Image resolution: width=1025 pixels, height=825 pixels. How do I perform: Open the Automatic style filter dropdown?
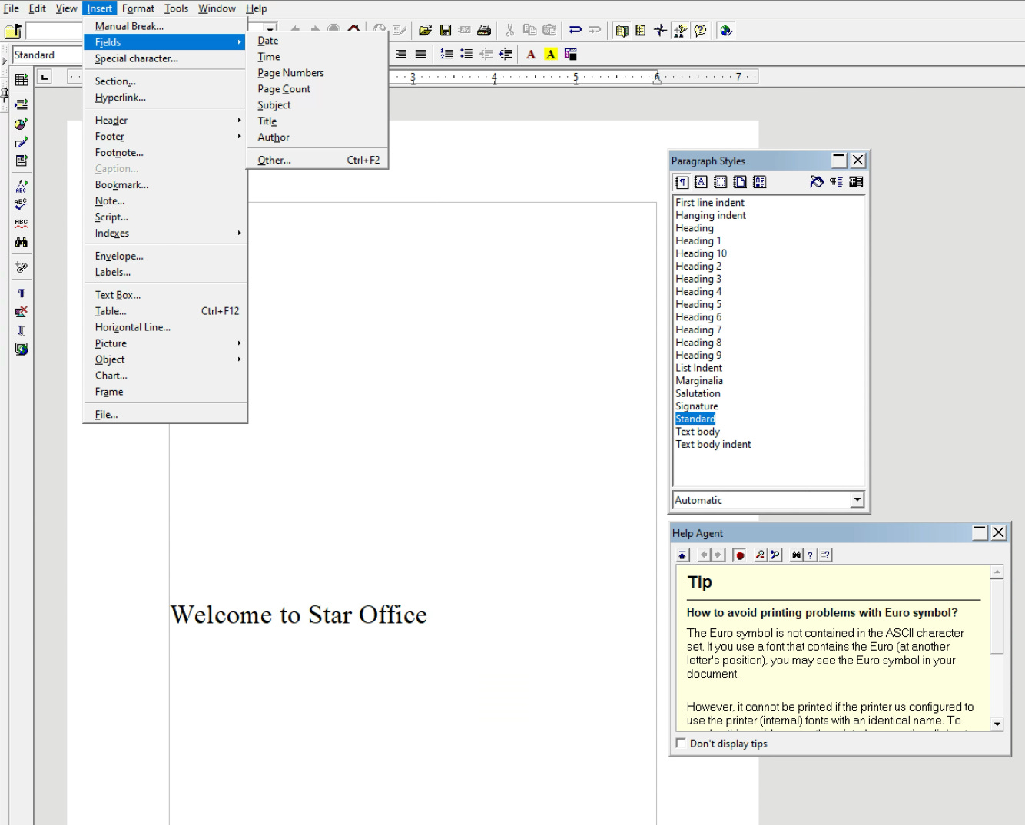click(x=857, y=500)
